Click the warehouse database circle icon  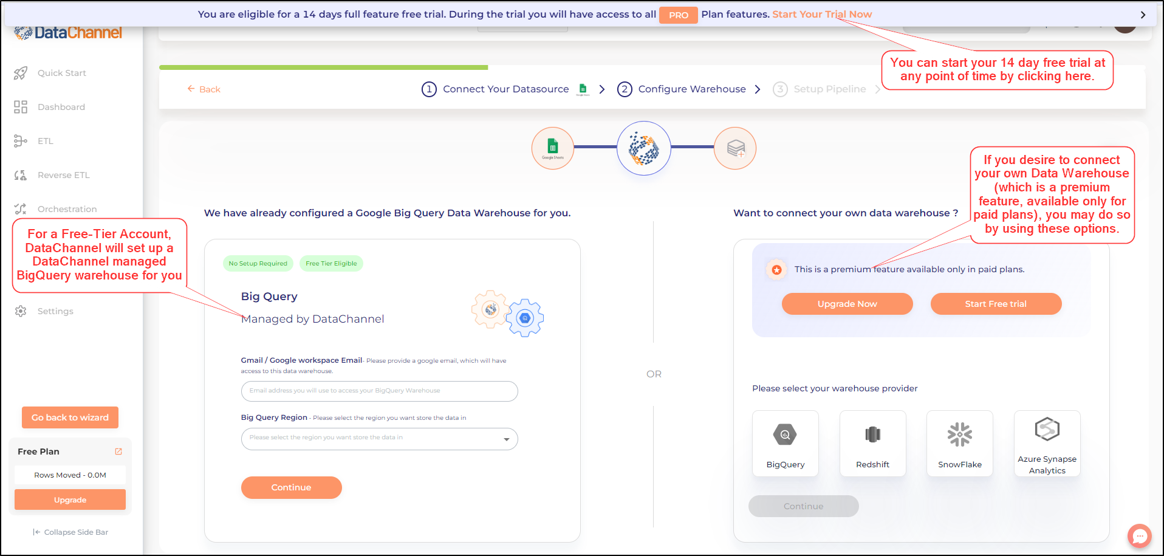click(735, 148)
